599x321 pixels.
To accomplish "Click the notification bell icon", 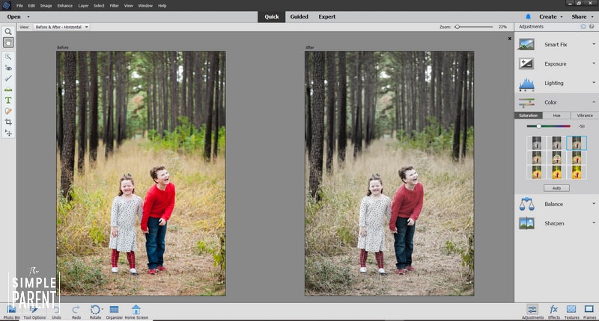I will coord(528,16).
